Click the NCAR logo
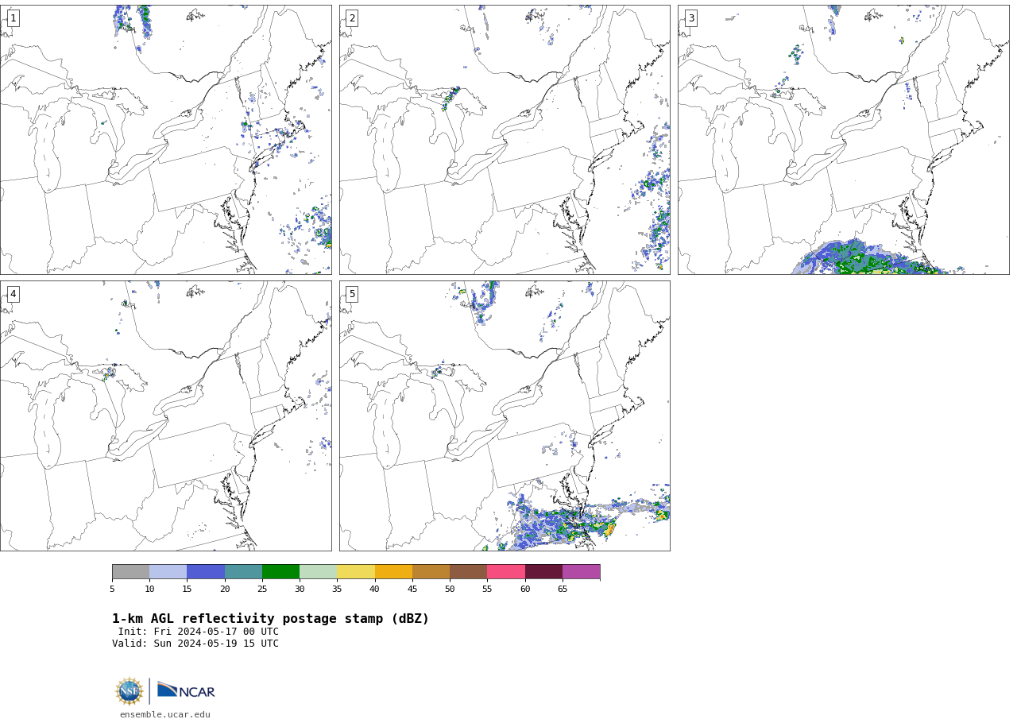 186,690
